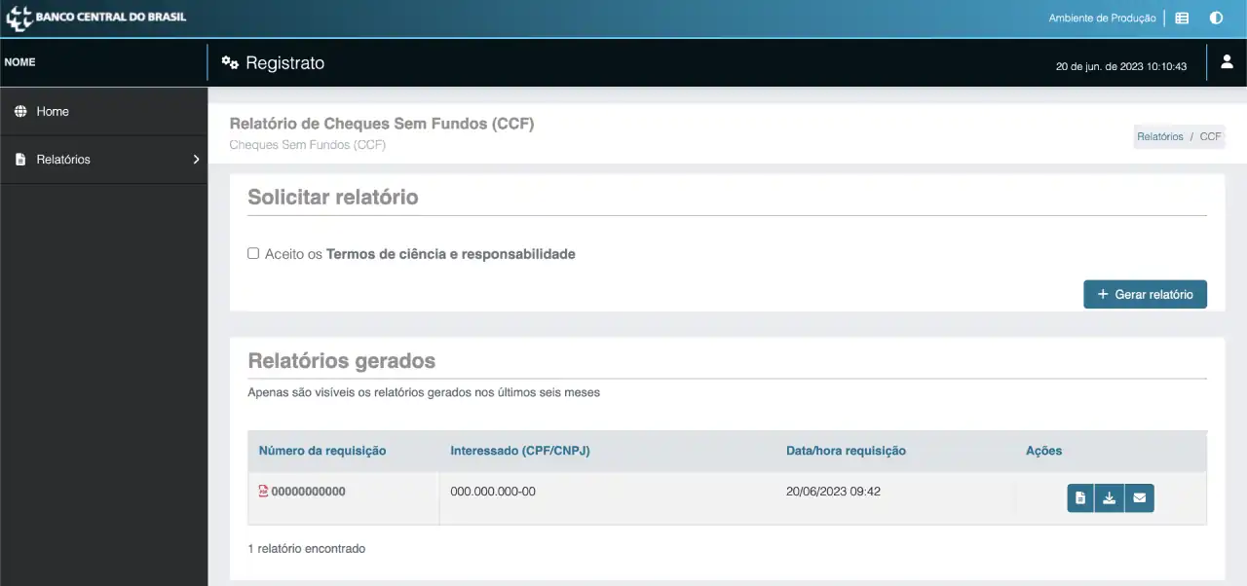The height and width of the screenshot is (586, 1247).
Task: Send the report by email envelope icon
Action: coord(1139,498)
